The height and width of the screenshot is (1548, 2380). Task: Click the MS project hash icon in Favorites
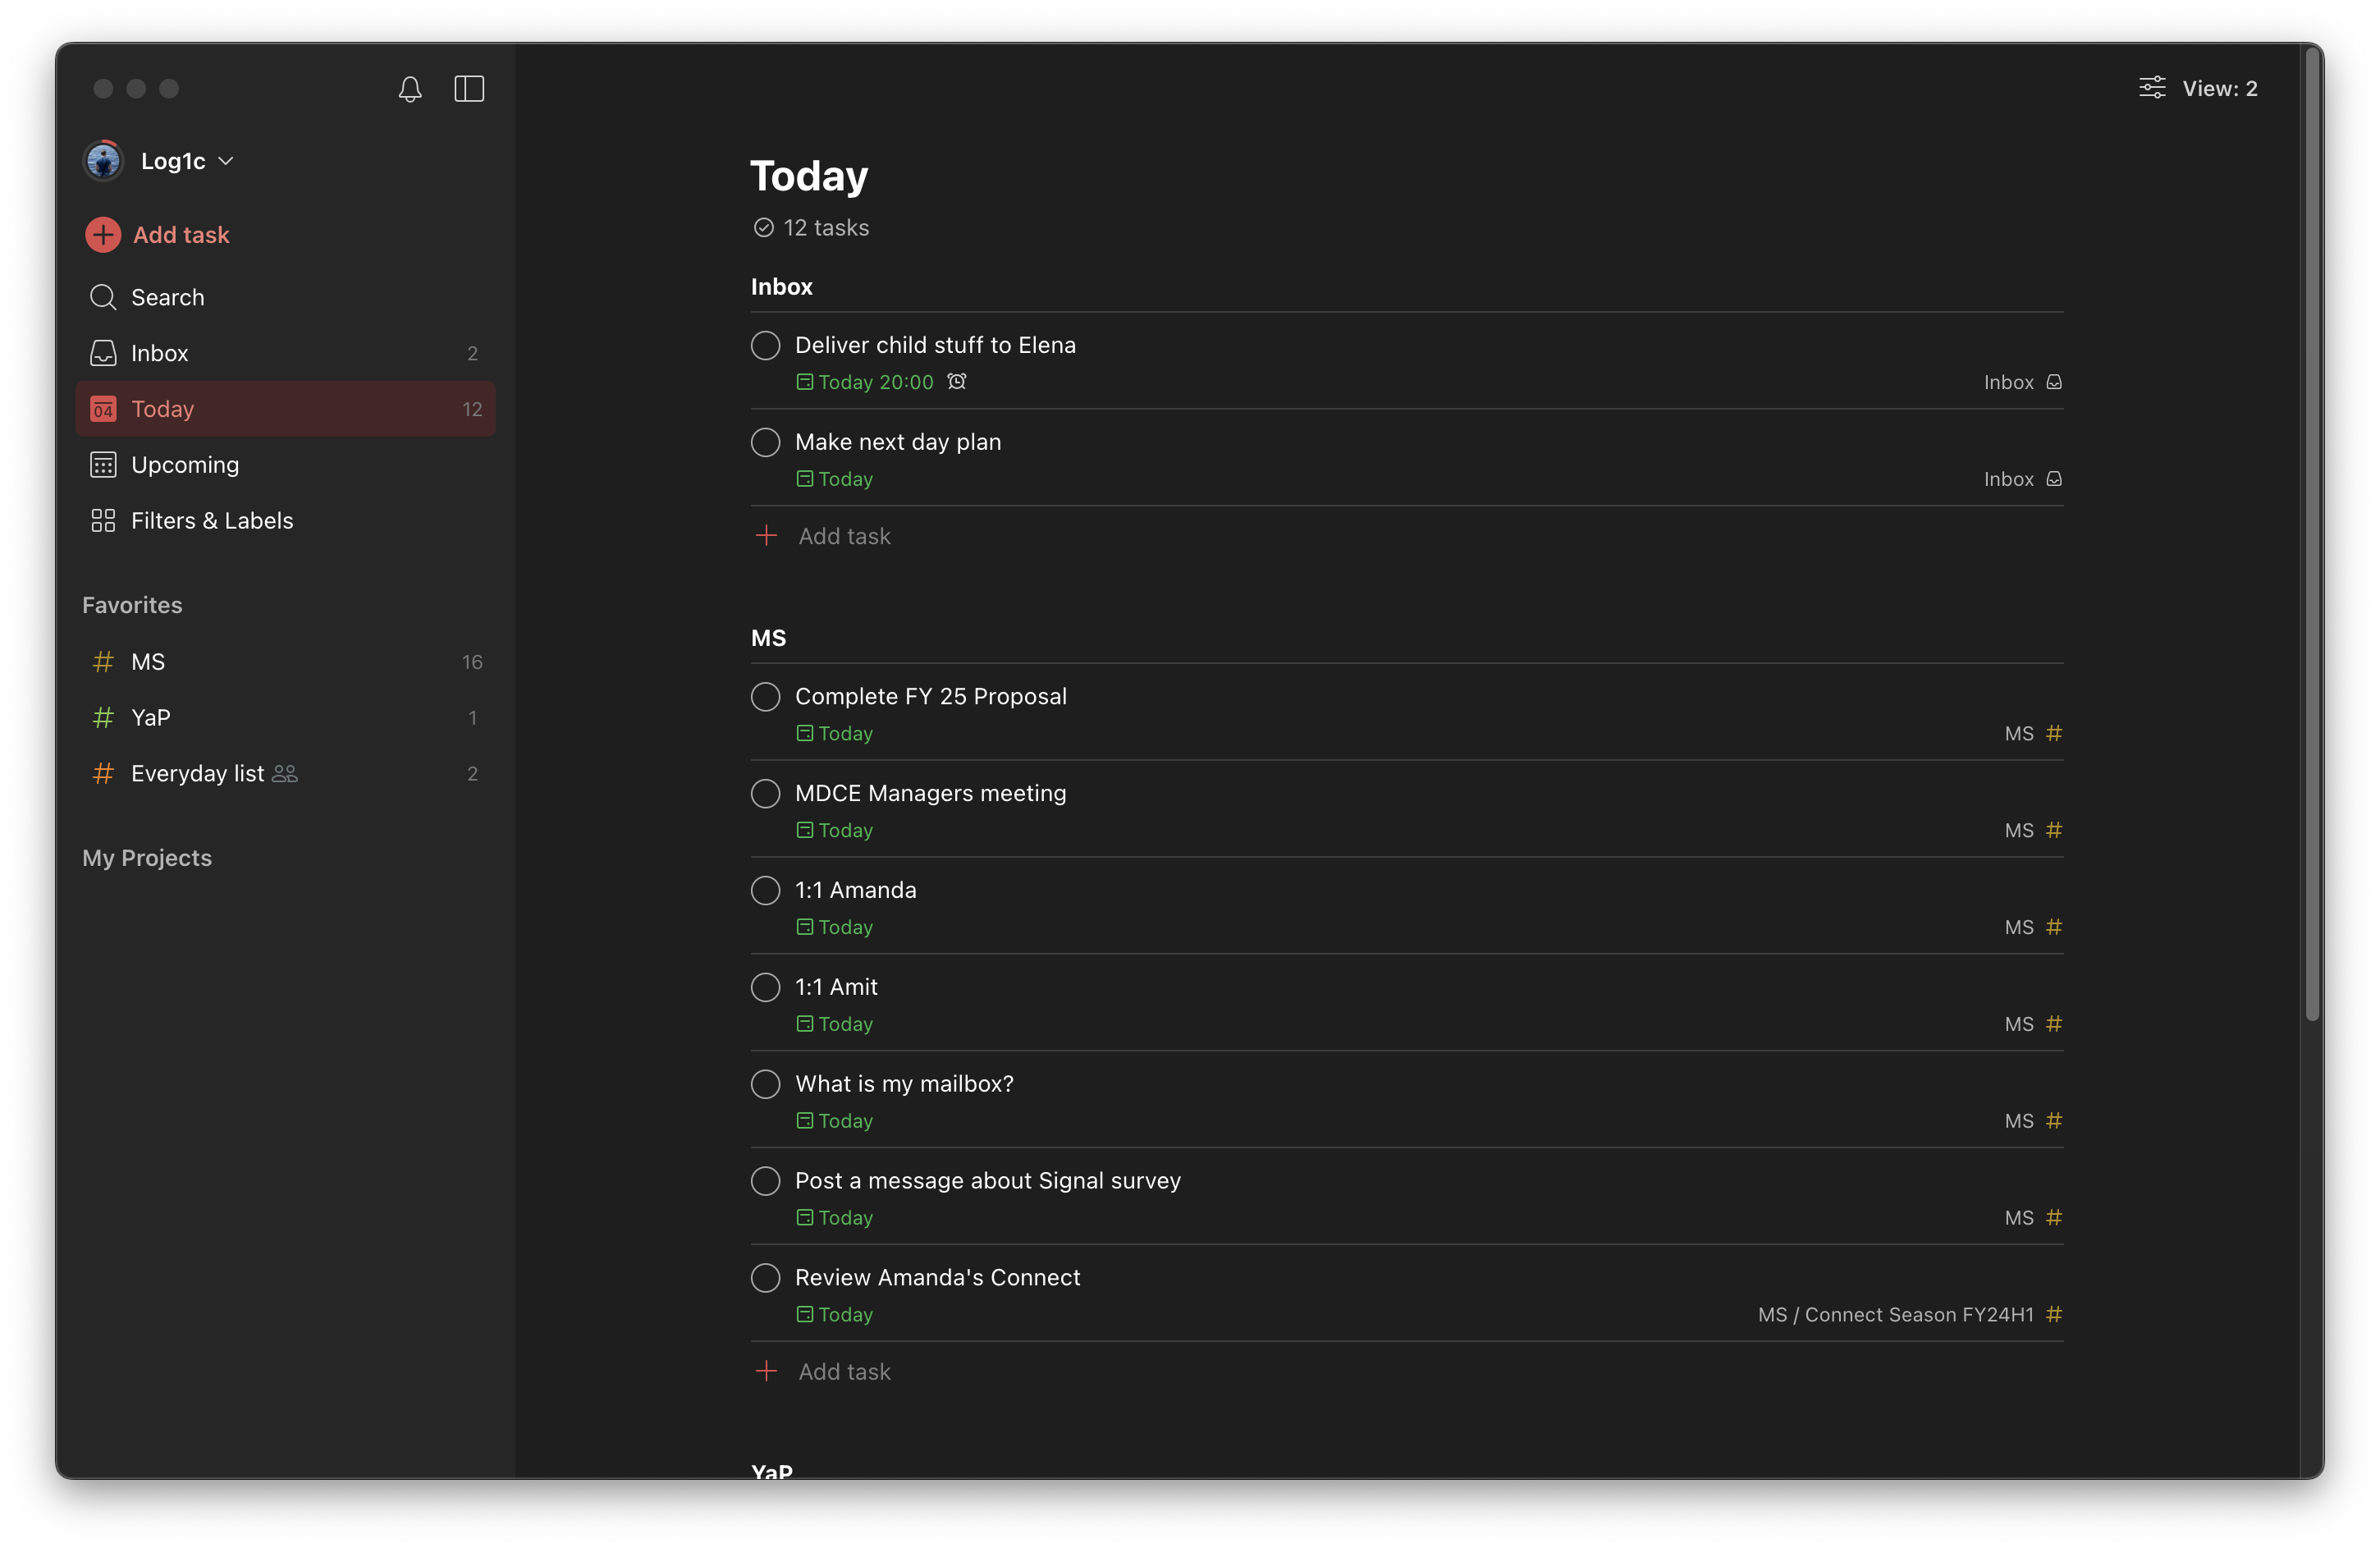click(x=103, y=662)
